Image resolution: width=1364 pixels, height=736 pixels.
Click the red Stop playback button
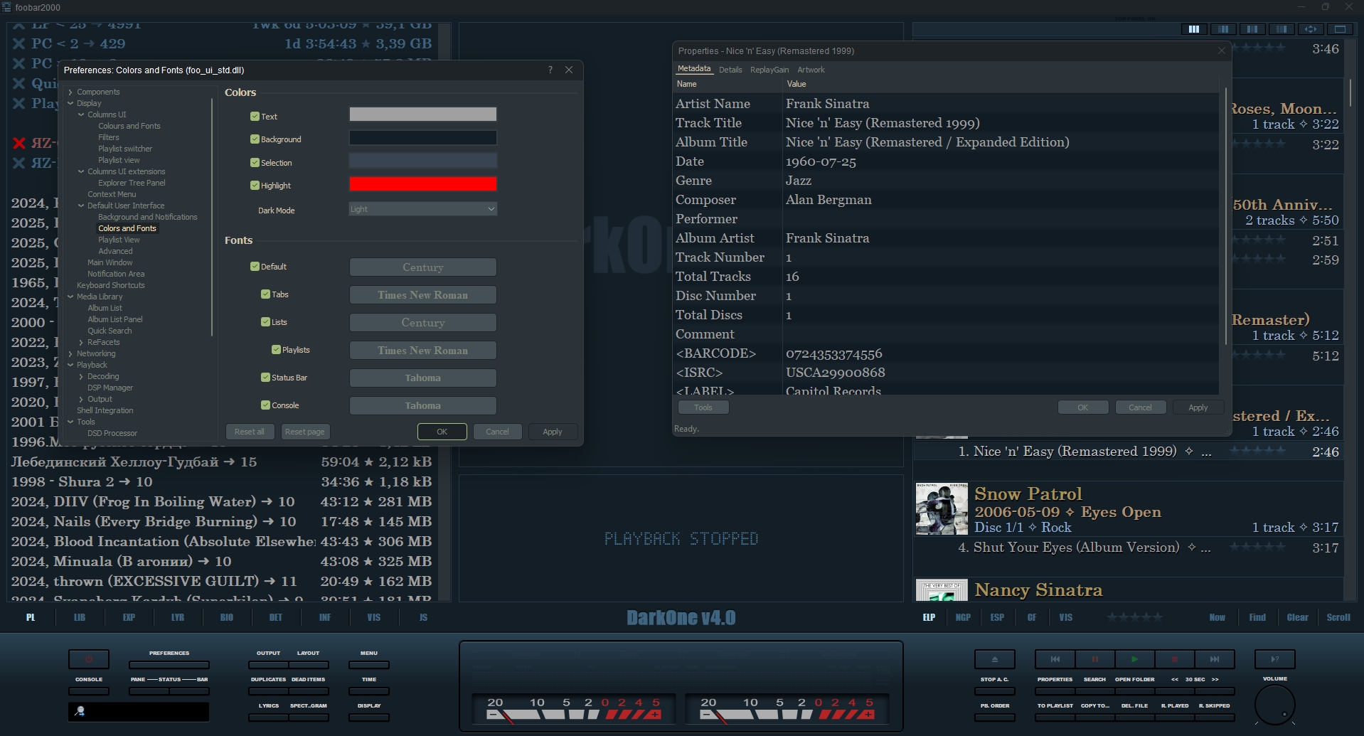click(x=1175, y=659)
